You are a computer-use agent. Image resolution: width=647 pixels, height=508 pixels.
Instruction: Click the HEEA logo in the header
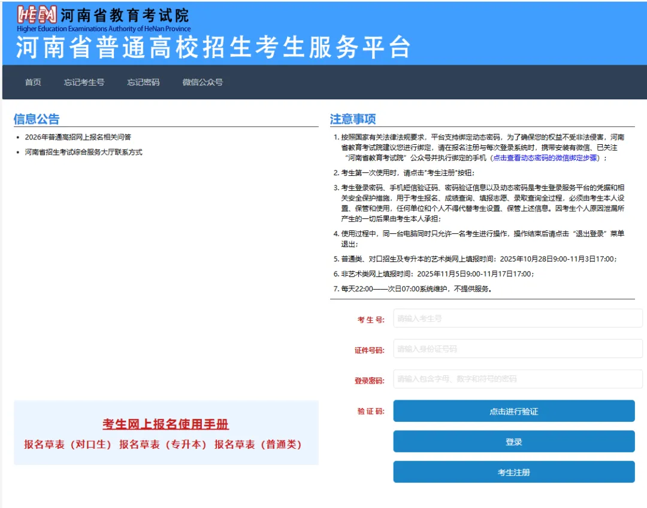tap(37, 15)
